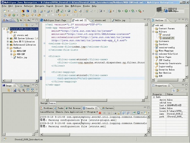Viewport: 190px width, 143px height.
Task: Open the Refactor menu
Action: click(28, 6)
